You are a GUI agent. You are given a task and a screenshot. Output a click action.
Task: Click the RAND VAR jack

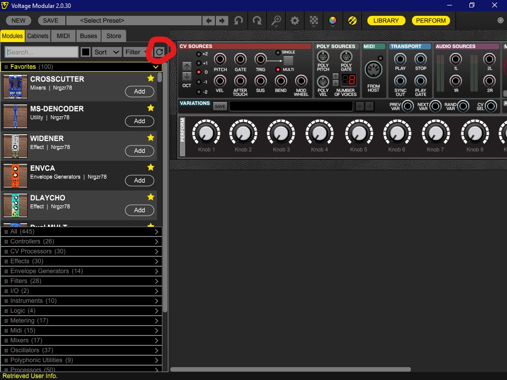(463, 106)
